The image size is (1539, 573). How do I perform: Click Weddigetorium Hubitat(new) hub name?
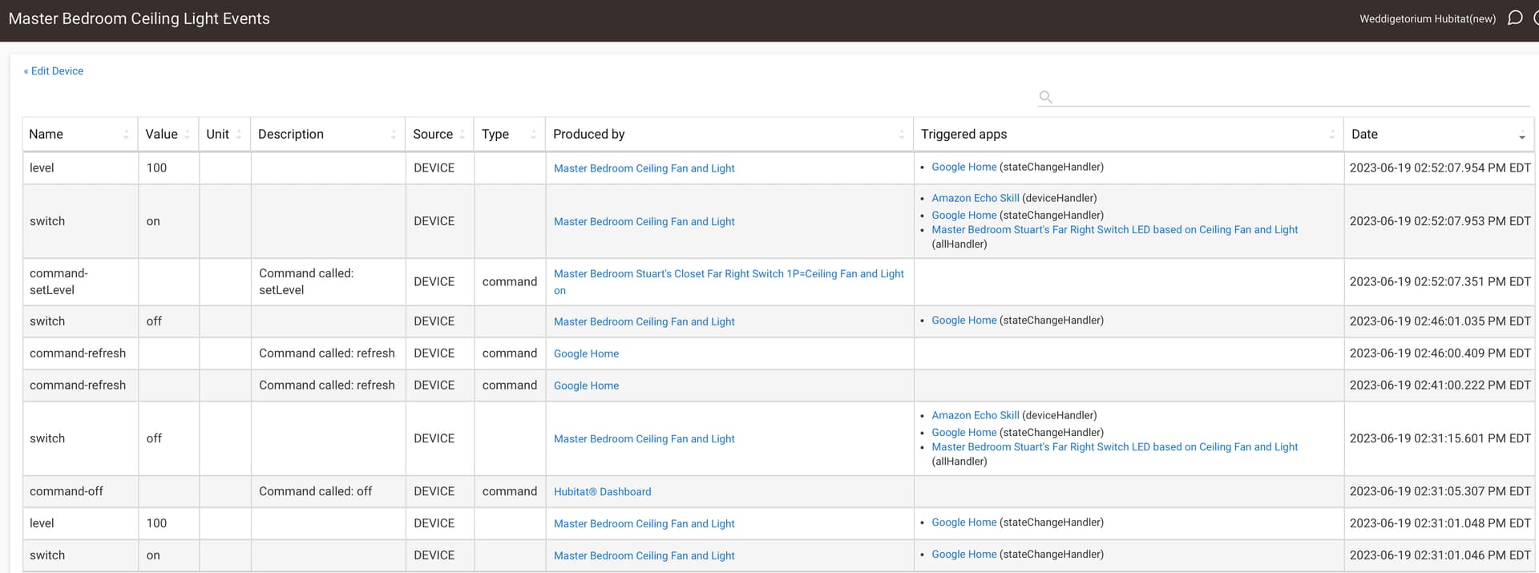tap(1427, 18)
